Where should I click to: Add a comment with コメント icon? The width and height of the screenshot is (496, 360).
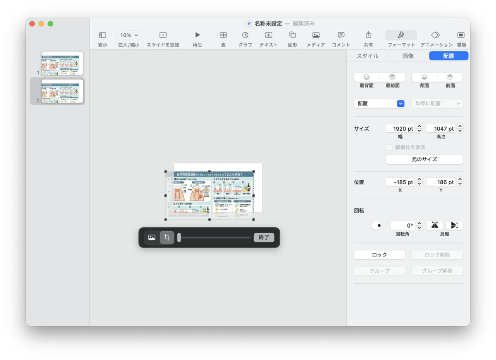pos(341,35)
